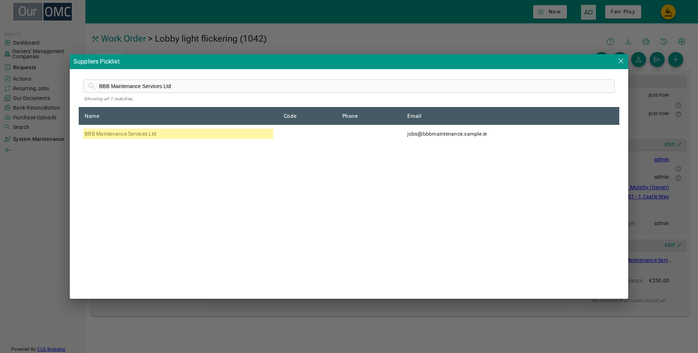Viewport: 698px width, 353px height.
Task: Click Murphy (Owner) link
Action: [649, 187]
